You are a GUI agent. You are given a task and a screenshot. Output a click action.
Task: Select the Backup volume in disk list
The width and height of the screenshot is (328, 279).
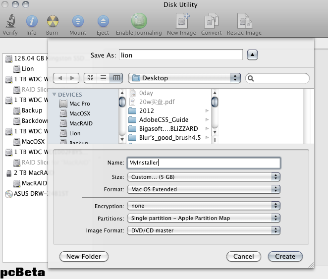[x=28, y=111]
